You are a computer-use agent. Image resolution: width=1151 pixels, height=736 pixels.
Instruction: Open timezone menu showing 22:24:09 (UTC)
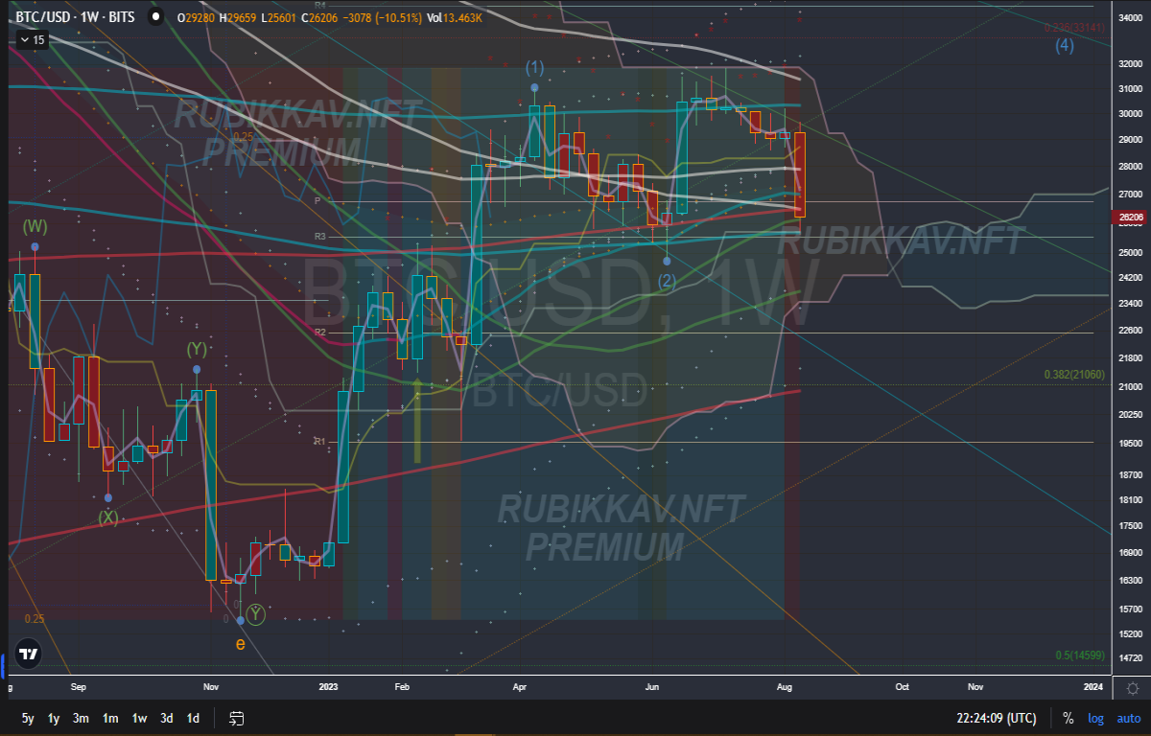coord(996,718)
